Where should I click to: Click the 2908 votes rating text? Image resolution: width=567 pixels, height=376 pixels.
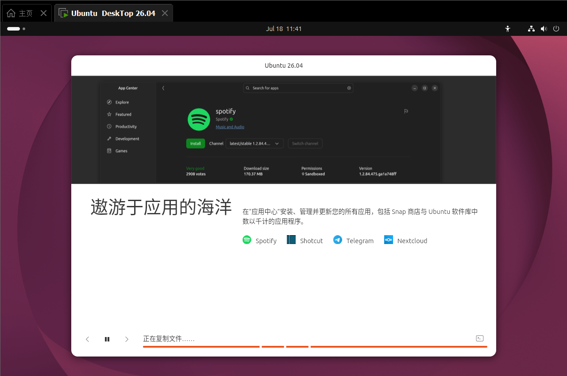pyautogui.click(x=196, y=174)
